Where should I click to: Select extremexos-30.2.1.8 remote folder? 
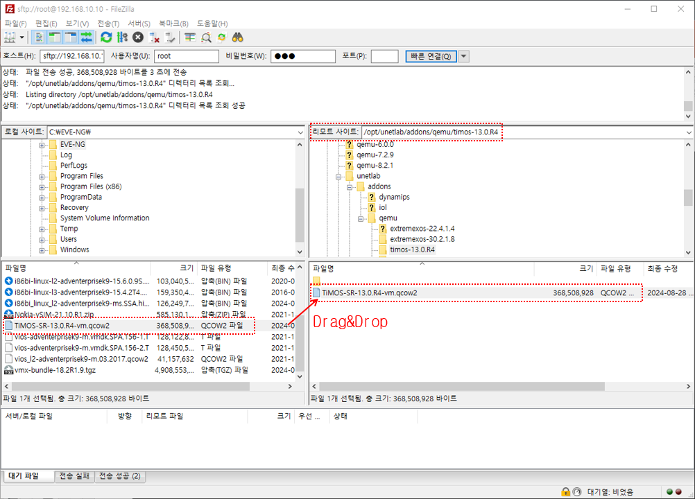point(422,239)
